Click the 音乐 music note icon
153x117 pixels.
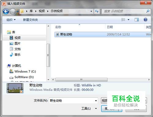point(11,54)
